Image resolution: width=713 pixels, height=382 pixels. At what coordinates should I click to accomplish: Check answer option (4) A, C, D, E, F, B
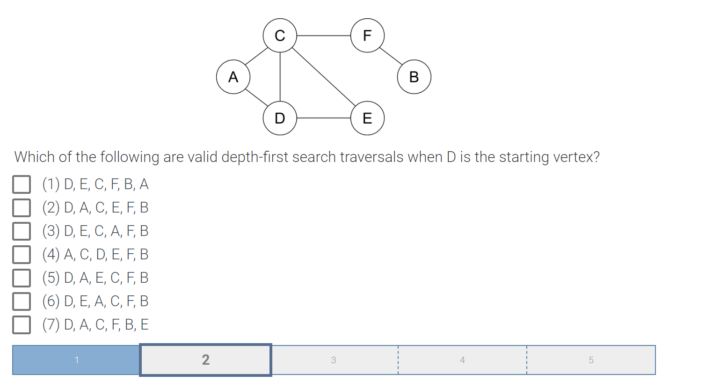[x=22, y=254]
